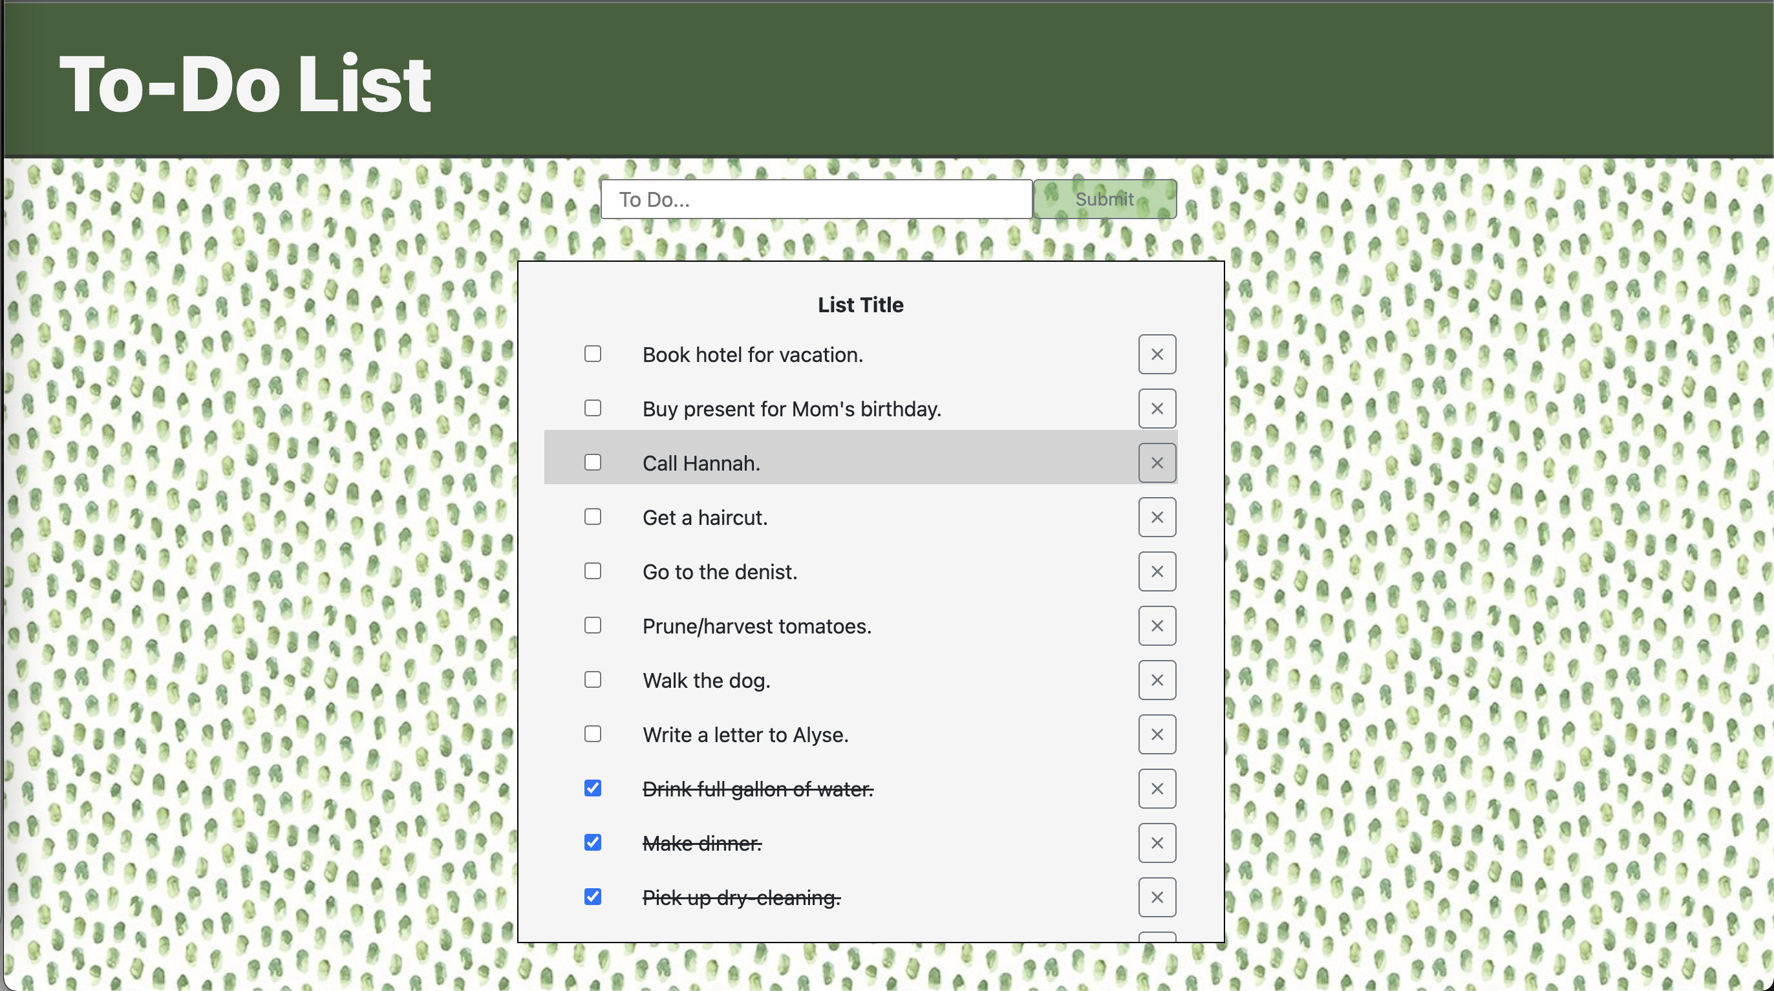
Task: Click the Submit button
Action: coord(1104,199)
